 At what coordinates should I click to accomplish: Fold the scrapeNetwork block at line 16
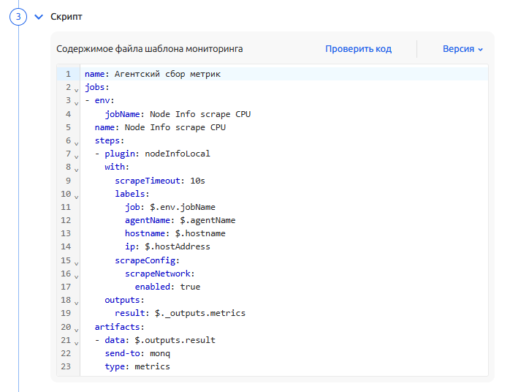[76, 275]
